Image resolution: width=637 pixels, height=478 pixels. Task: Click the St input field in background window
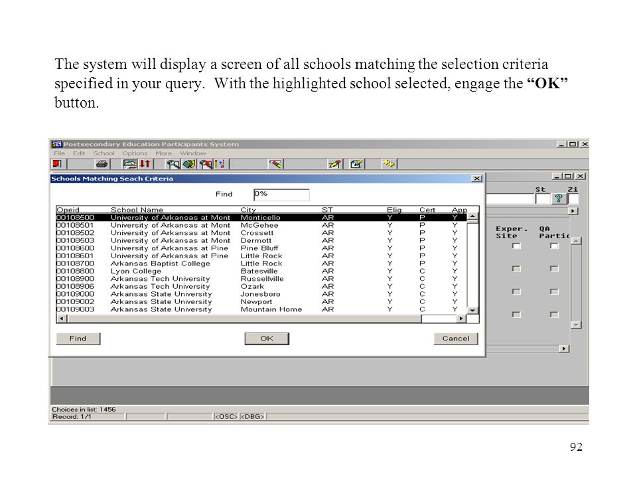543,199
